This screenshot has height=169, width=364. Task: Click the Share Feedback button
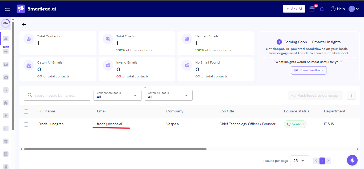click(x=309, y=70)
